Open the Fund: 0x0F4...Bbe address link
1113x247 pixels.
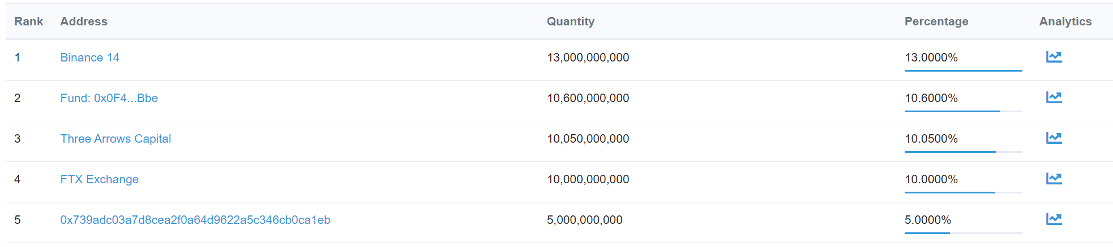tap(109, 98)
